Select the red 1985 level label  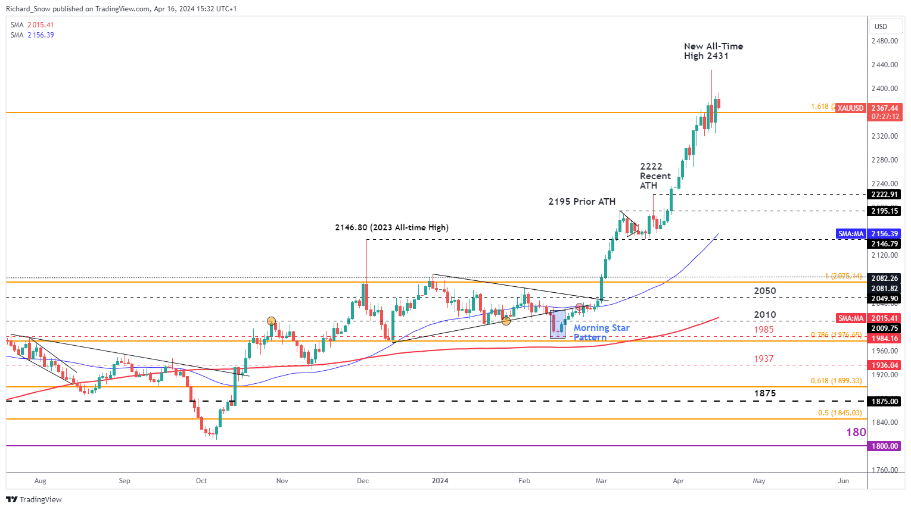[x=764, y=330]
